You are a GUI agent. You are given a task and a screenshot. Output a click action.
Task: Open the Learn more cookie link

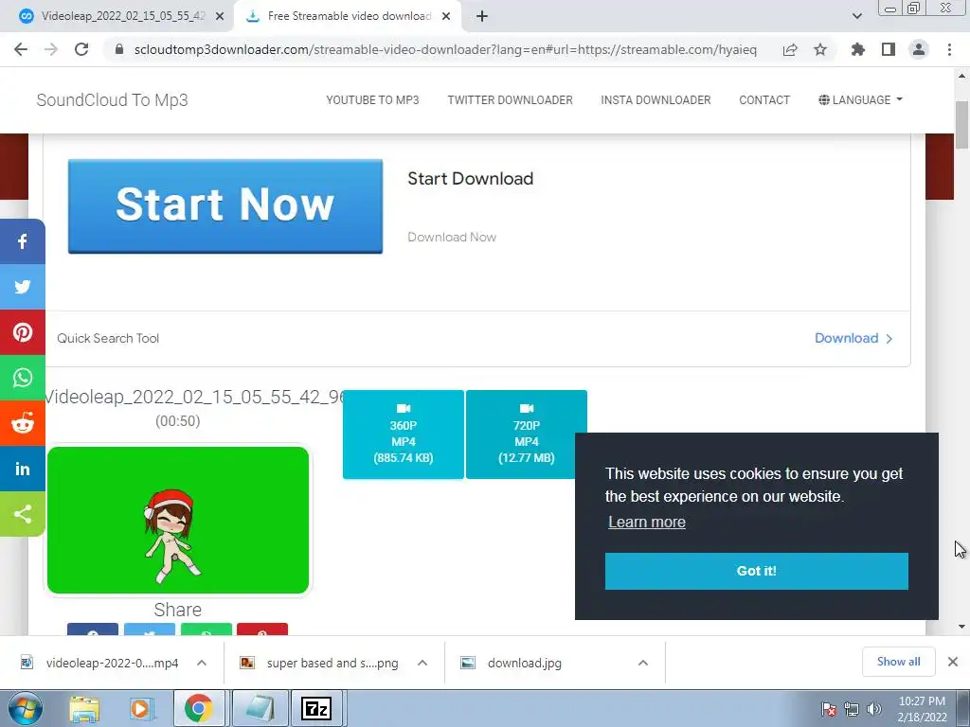pyautogui.click(x=646, y=522)
